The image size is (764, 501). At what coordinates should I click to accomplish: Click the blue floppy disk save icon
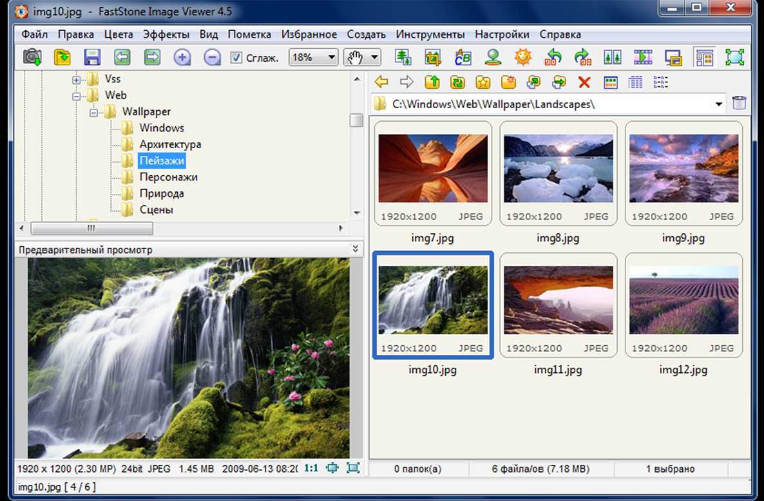[x=91, y=57]
